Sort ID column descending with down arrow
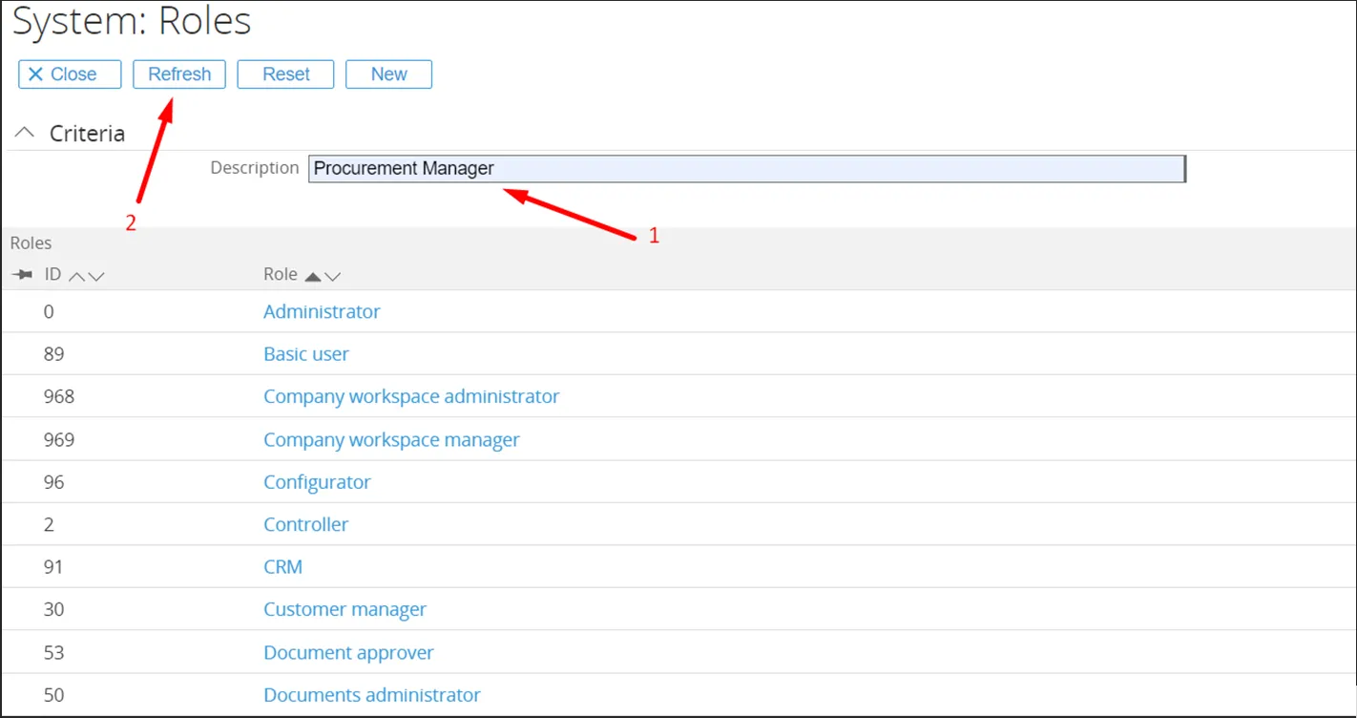The width and height of the screenshot is (1357, 718). pyautogui.click(x=95, y=276)
